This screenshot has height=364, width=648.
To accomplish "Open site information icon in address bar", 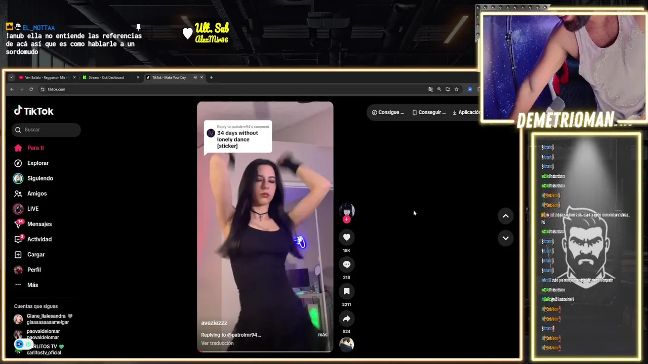I will [x=43, y=89].
